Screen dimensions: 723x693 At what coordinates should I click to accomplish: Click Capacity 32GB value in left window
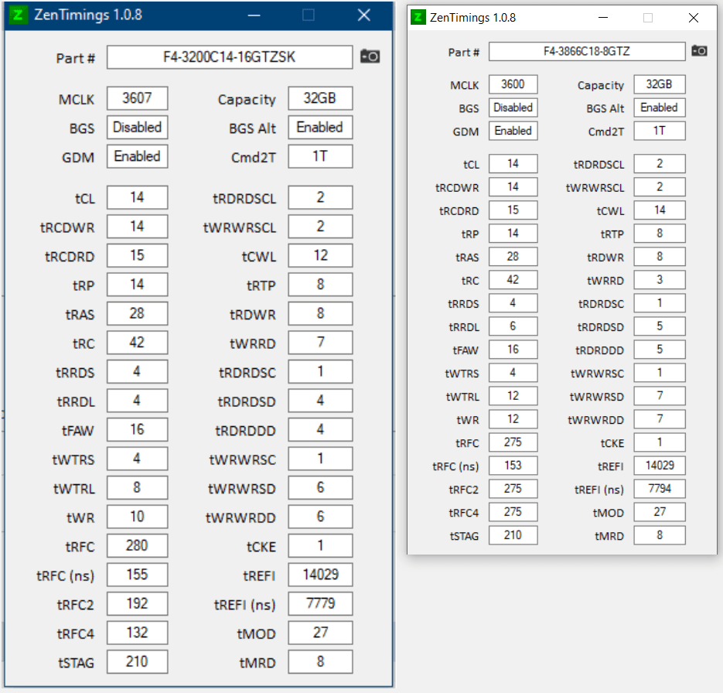(x=320, y=98)
